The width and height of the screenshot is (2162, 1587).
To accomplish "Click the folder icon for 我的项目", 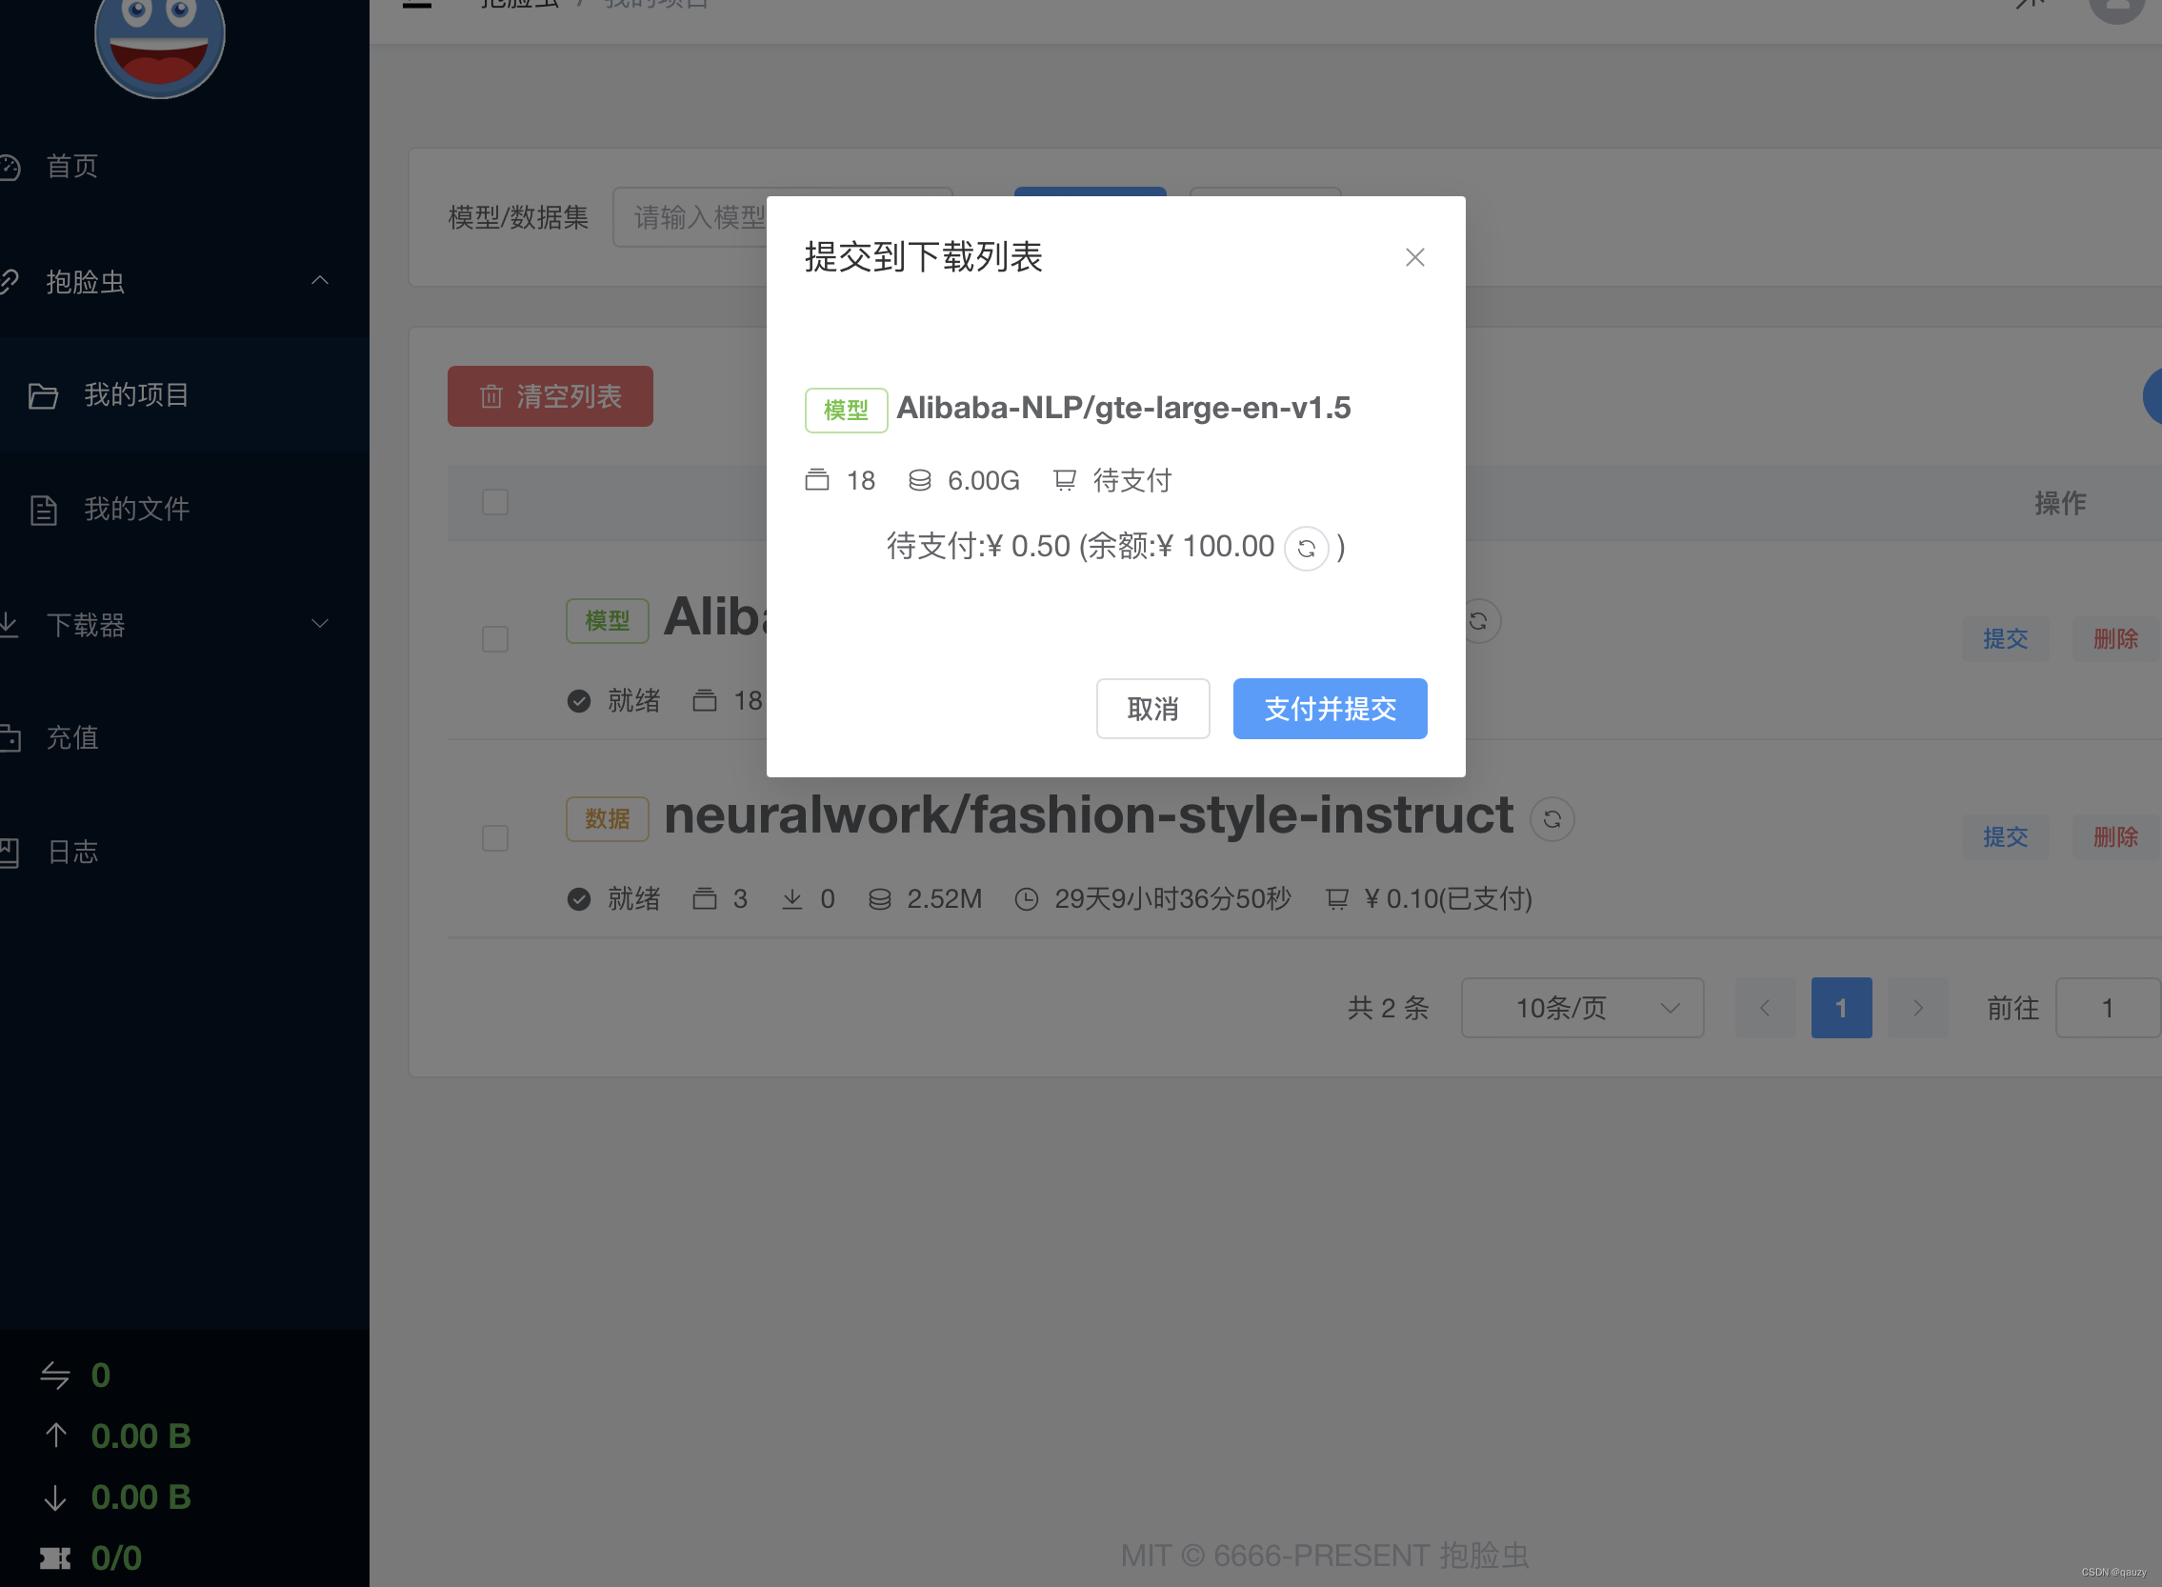I will point(43,395).
